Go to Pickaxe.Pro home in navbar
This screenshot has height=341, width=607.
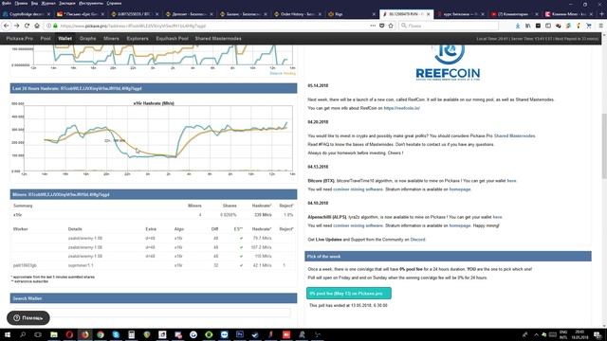click(x=19, y=39)
